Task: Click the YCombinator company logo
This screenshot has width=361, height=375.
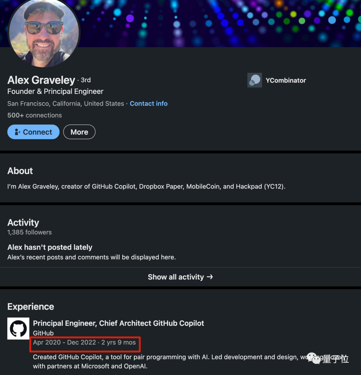Action: tap(255, 80)
